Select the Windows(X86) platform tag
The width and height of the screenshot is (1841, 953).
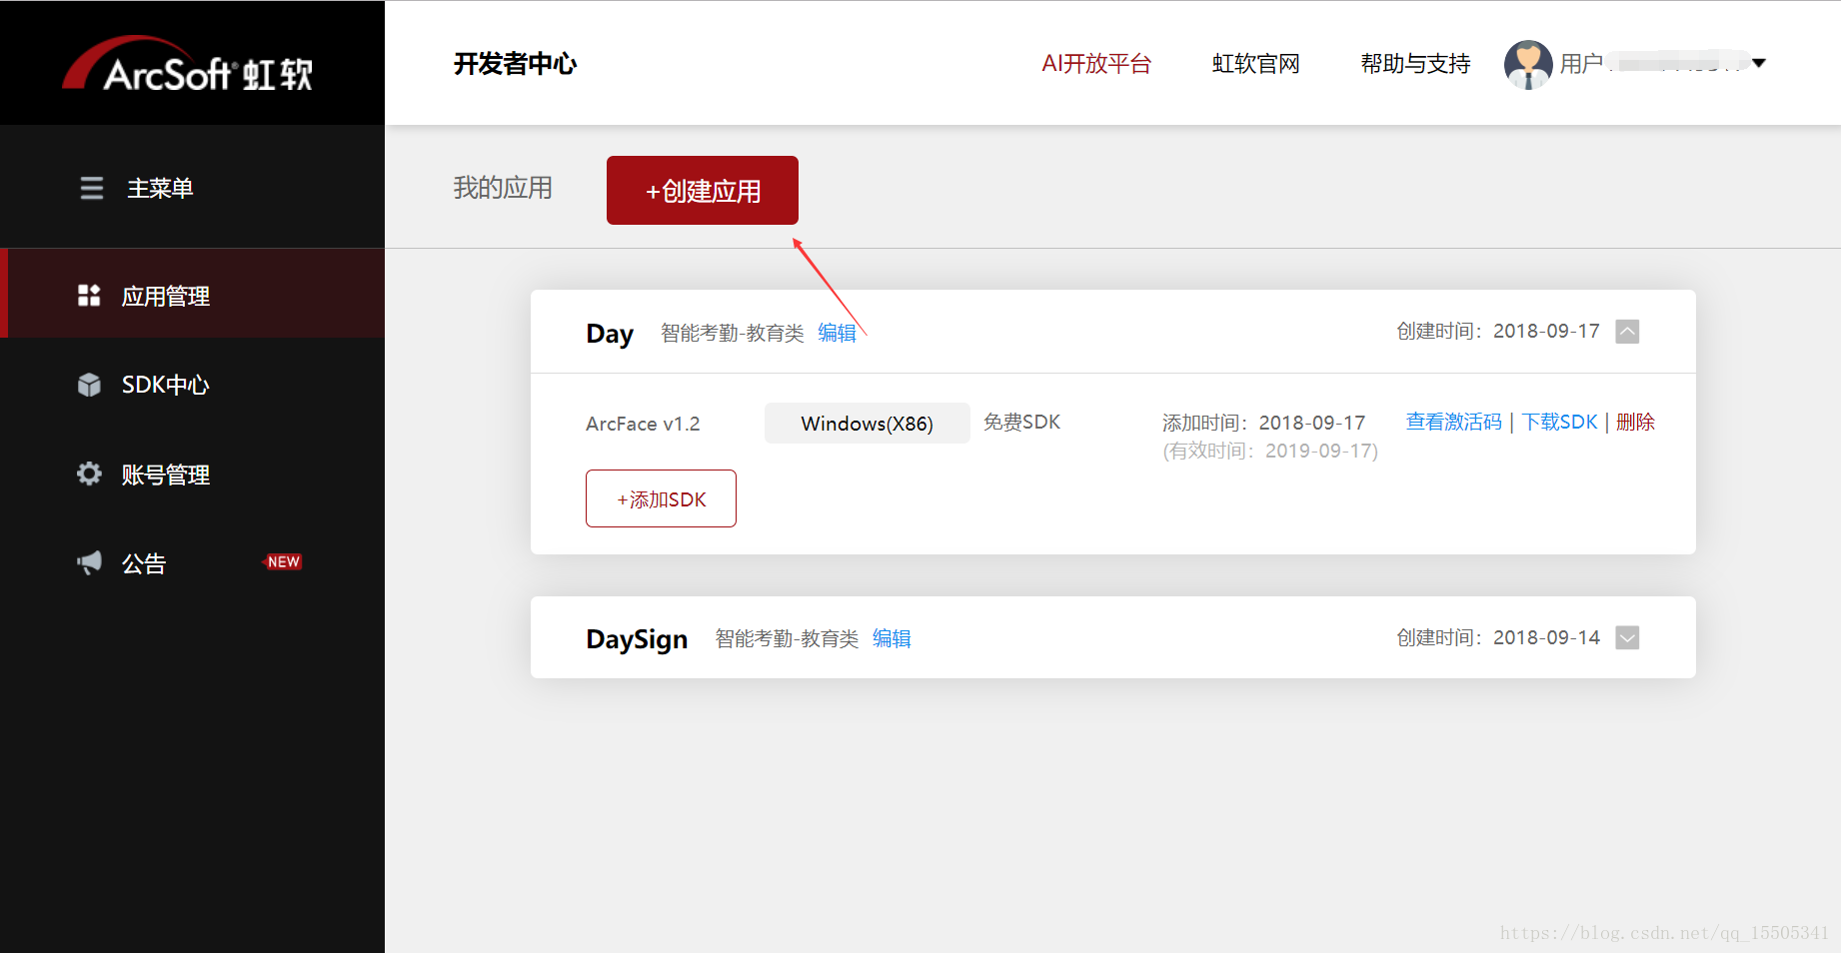point(867,423)
